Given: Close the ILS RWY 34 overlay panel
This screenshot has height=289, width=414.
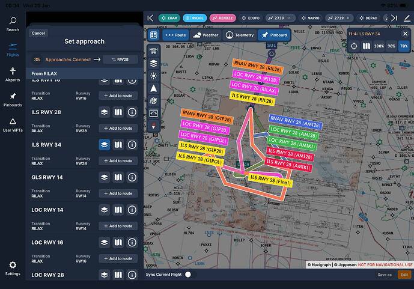Looking at the screenshot, I should pos(405,34).
